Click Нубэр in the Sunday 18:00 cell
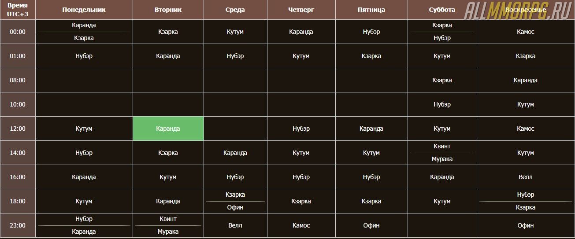This screenshot has width=575, height=239. pos(525,195)
